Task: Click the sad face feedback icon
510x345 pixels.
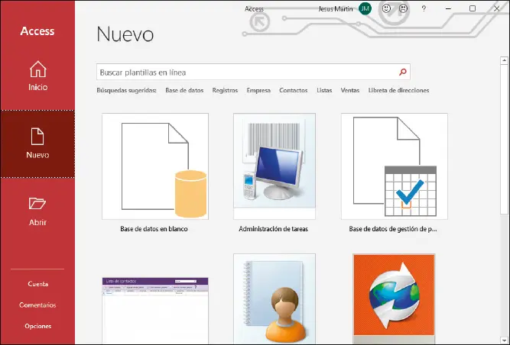Action: coord(404,8)
